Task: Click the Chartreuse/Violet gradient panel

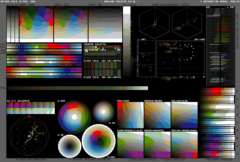Action: click(130, 144)
